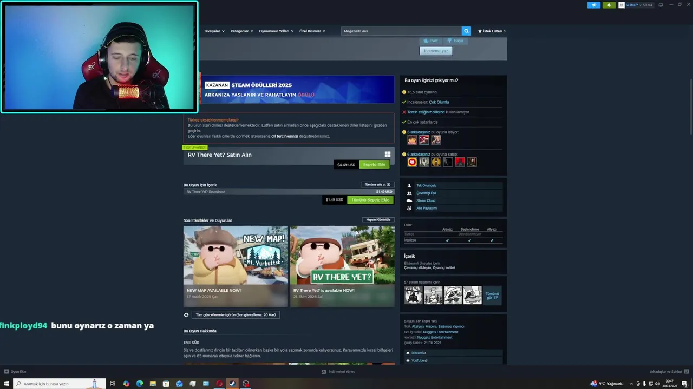Click the Mağazada ara search field
Screen dimensions: 693x389
(x=401, y=31)
